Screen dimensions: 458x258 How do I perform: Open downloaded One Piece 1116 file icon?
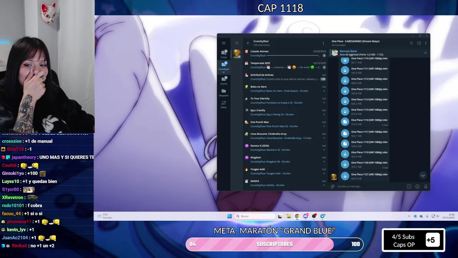tap(345, 122)
